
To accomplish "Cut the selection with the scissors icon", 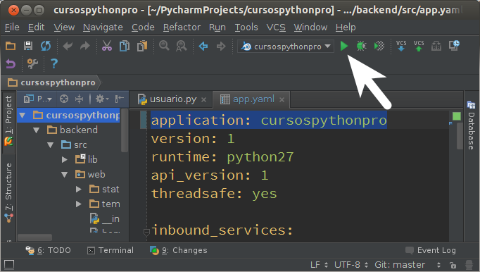I will [x=107, y=46].
